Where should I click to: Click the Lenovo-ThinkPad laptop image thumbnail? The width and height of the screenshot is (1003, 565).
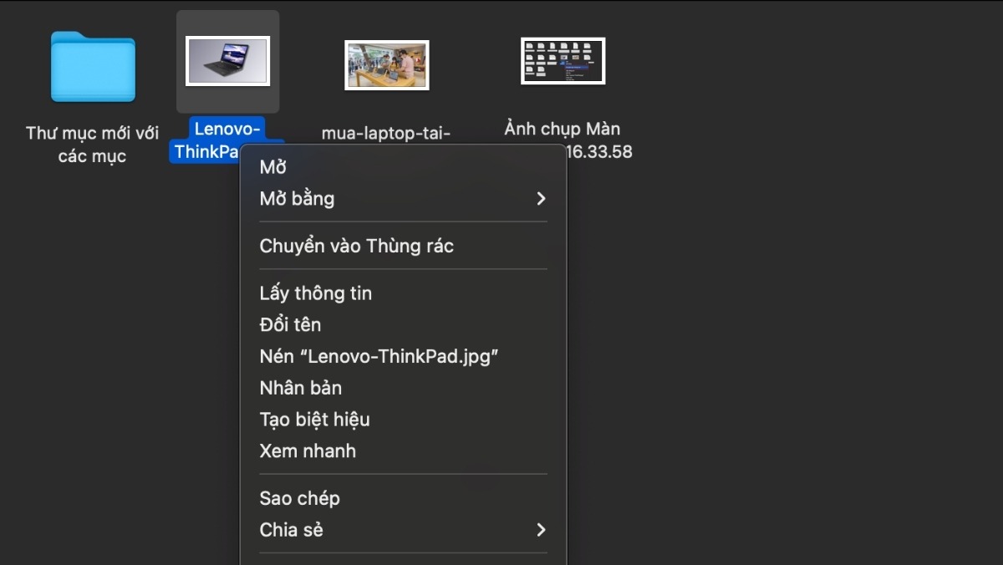pyautogui.click(x=227, y=61)
